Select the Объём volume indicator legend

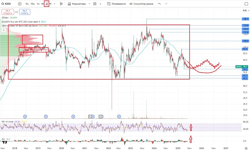pyautogui.click(x=9, y=18)
